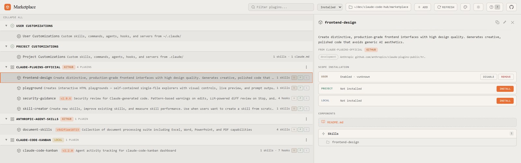This screenshot has width=521, height=163.
Task: Click the copy icon in frontend-design panel
Action: pyautogui.click(x=497, y=22)
